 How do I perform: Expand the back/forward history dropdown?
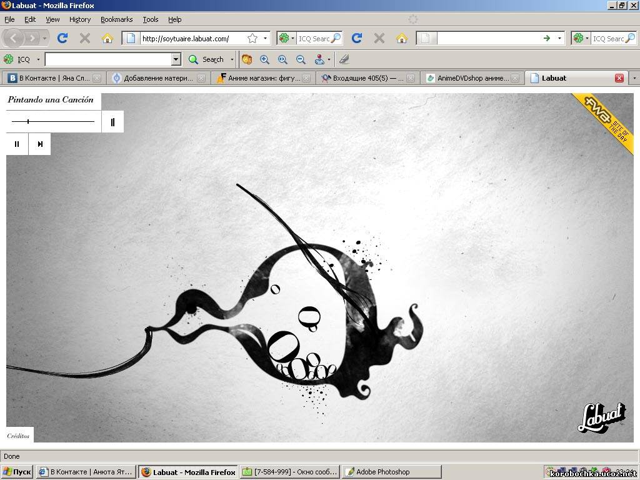tap(44, 38)
